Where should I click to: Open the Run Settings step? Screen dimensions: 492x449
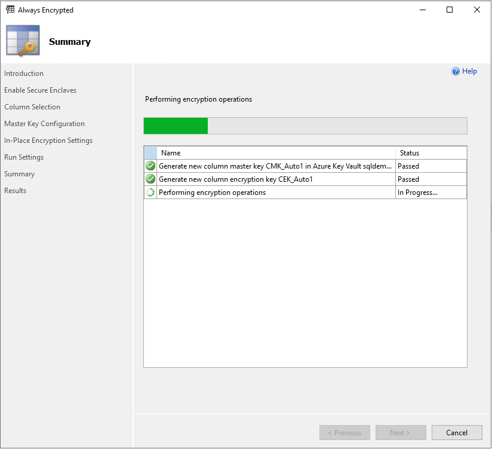click(x=24, y=157)
